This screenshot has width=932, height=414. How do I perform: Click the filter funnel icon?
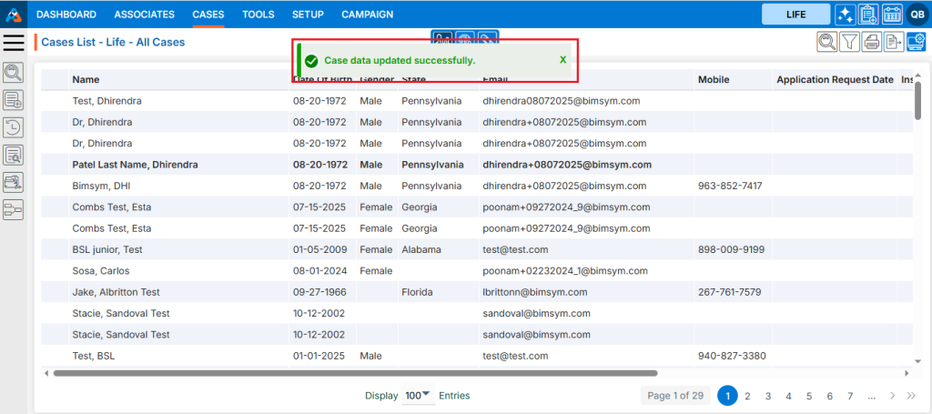pos(848,41)
